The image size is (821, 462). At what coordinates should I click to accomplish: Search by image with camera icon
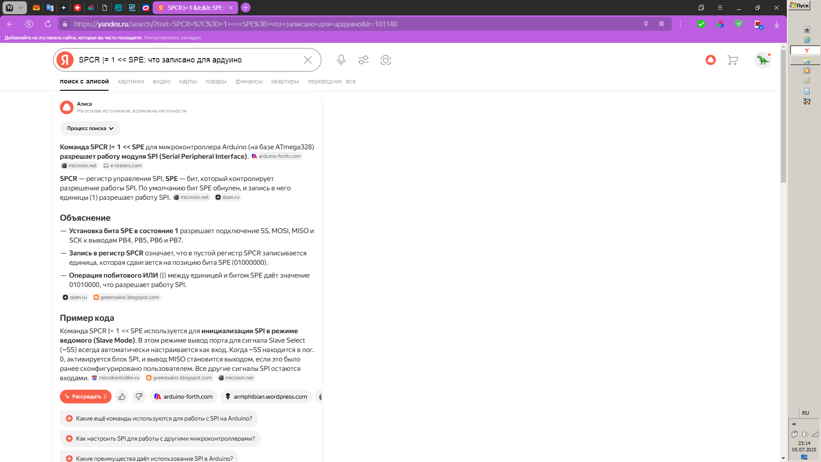tap(386, 60)
